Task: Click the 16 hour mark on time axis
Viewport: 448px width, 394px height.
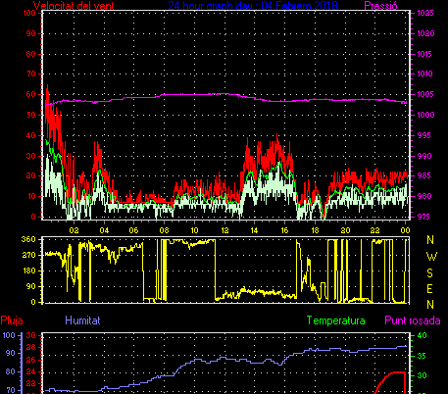Action: click(x=284, y=230)
